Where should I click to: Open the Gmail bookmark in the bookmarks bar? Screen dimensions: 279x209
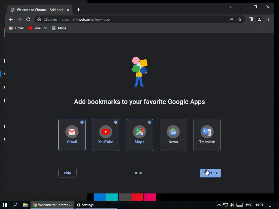(16, 28)
